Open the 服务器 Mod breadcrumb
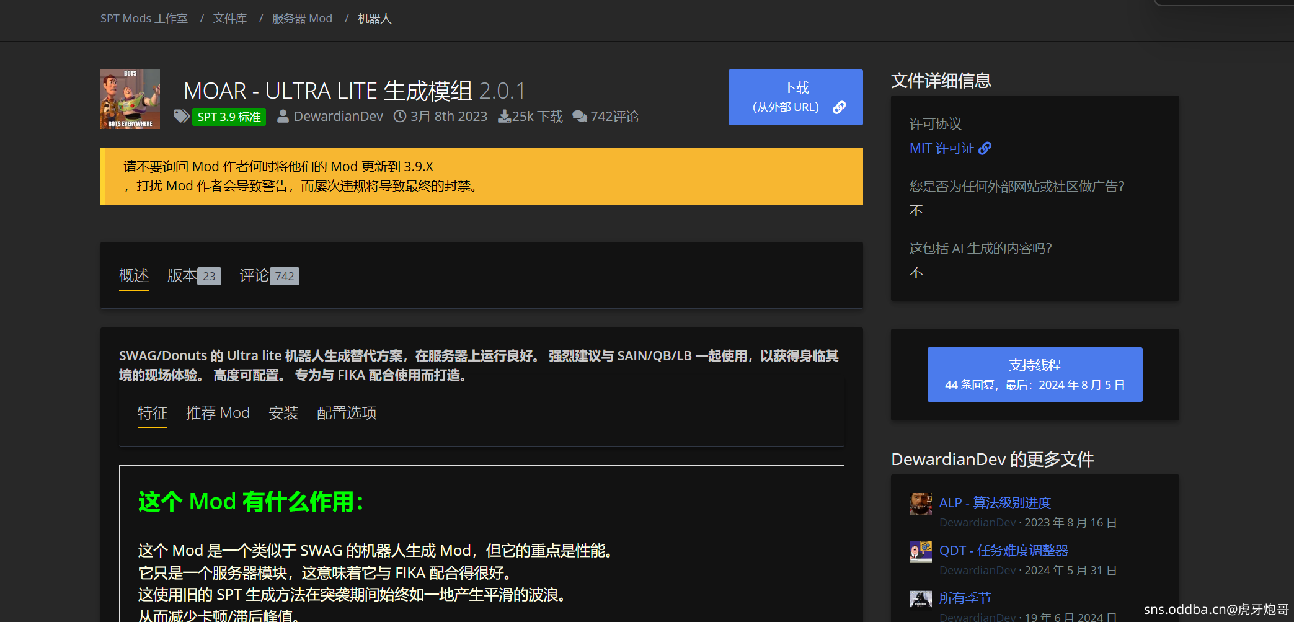The width and height of the screenshot is (1294, 622). tap(302, 19)
